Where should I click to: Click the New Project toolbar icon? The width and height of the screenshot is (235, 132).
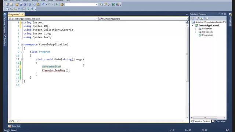7,4
